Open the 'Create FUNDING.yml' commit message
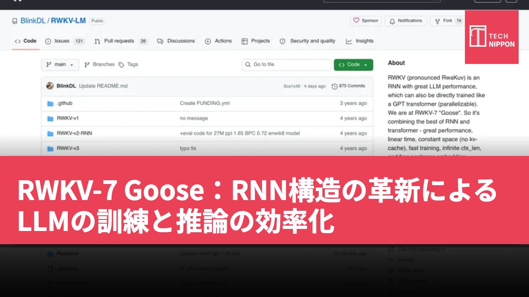Viewport: 529px width, 297px height. 205,104
